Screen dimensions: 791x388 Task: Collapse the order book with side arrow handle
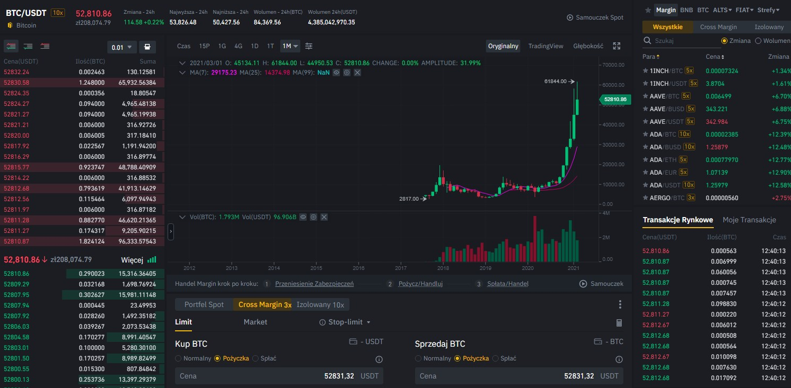click(171, 231)
